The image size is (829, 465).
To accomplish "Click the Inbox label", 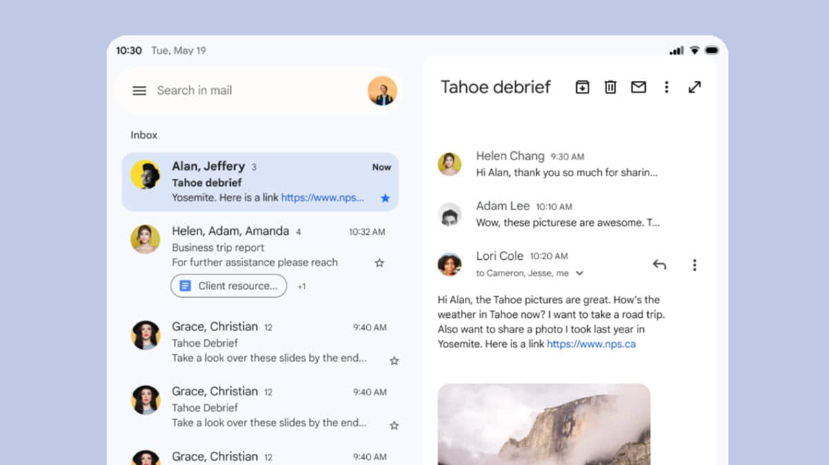I will tap(144, 135).
